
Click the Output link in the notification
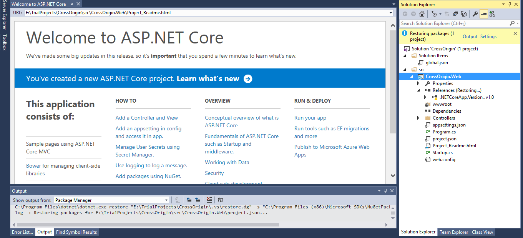tap(470, 37)
